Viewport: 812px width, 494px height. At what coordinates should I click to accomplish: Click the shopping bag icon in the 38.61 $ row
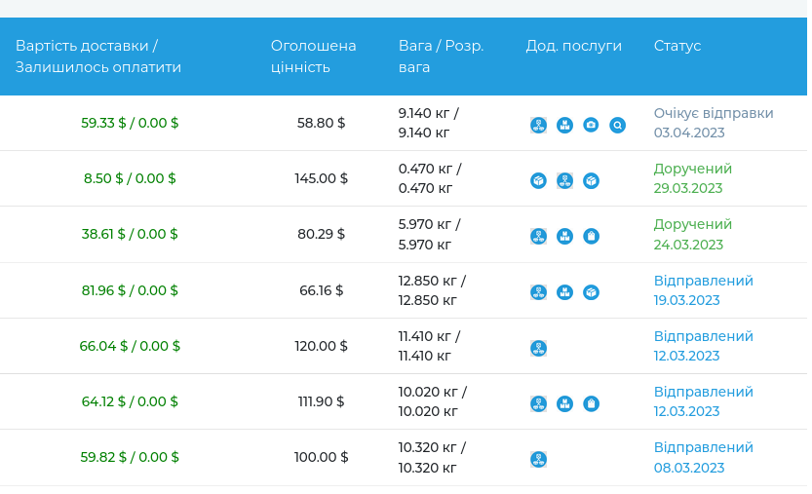[591, 236]
